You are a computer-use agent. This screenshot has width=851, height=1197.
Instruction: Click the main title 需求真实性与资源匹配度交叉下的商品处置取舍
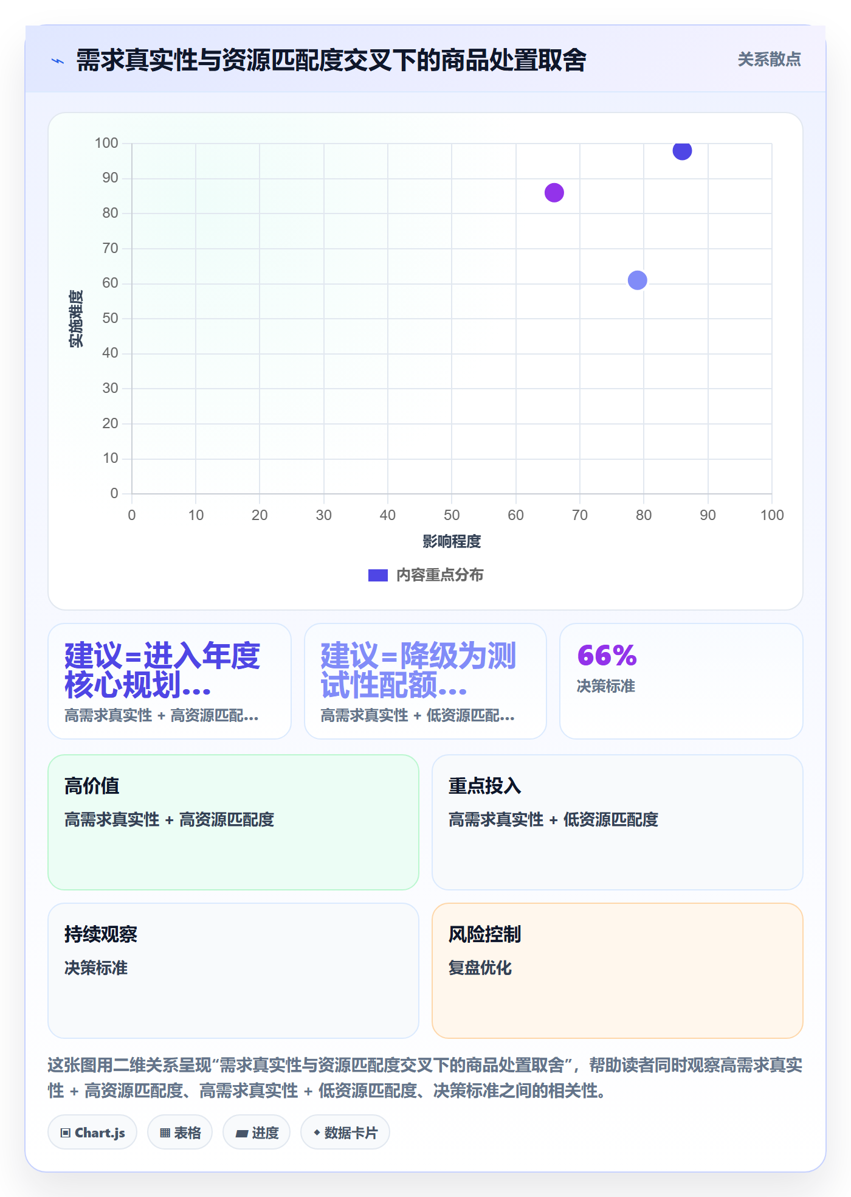pos(331,60)
